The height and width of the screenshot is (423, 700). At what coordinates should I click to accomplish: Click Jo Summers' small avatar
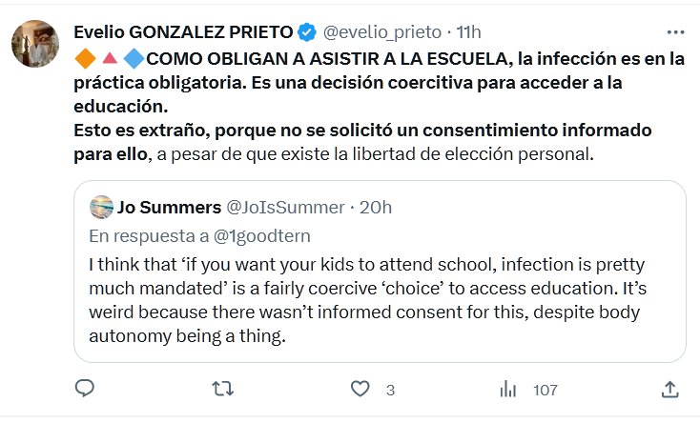pyautogui.click(x=101, y=208)
